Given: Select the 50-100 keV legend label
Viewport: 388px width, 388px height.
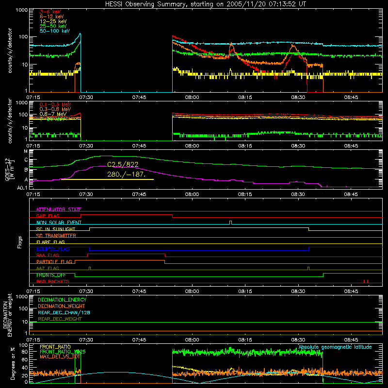Looking at the screenshot, I should click(55, 31).
